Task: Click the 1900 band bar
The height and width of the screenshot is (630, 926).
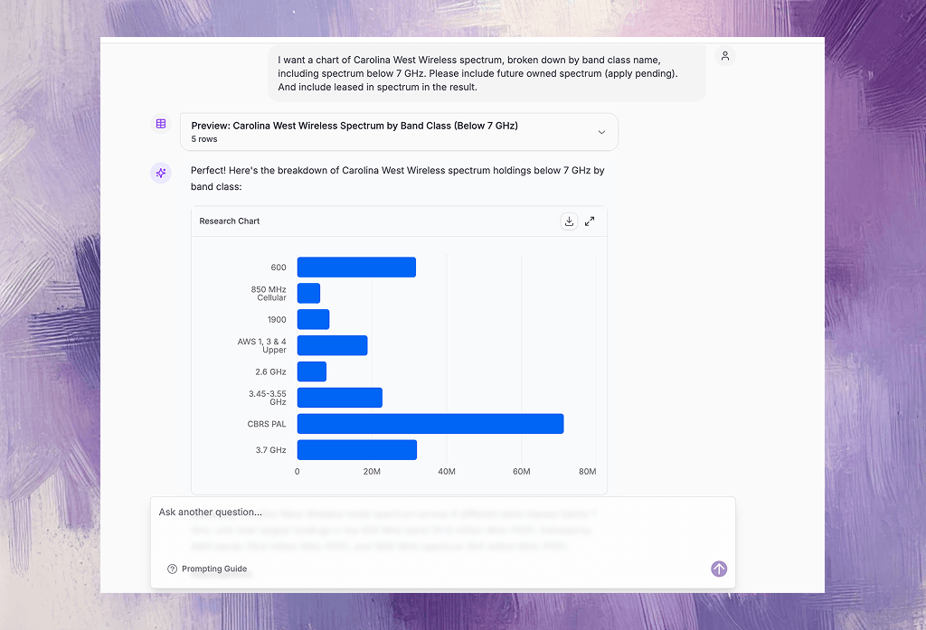Action: [313, 319]
